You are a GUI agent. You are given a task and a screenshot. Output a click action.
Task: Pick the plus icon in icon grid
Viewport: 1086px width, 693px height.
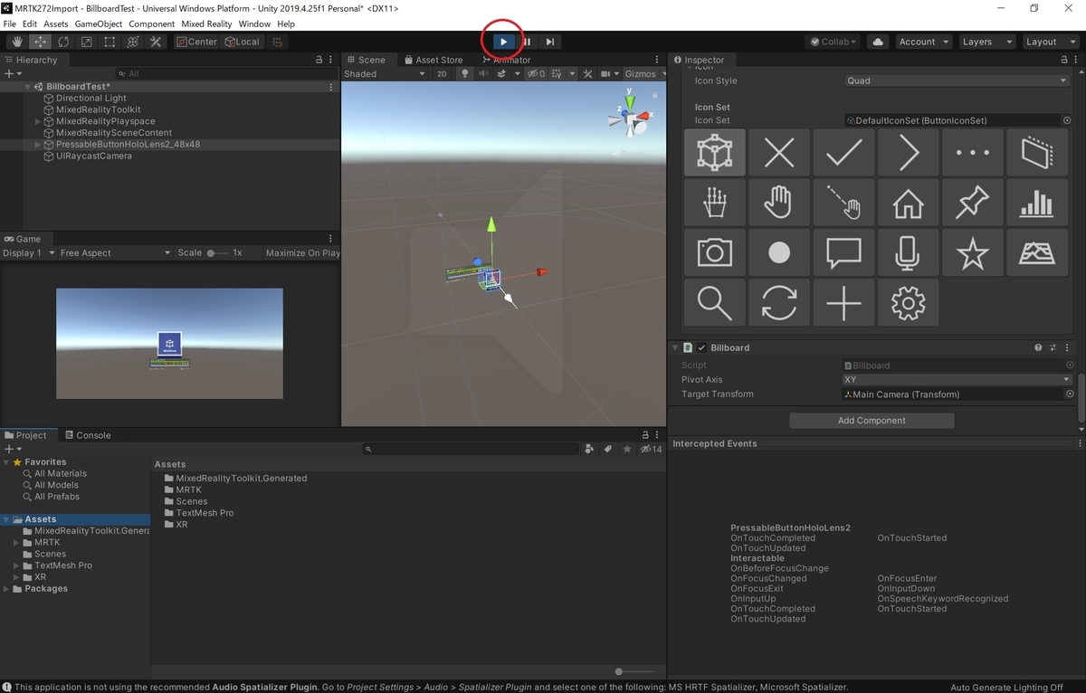point(843,303)
